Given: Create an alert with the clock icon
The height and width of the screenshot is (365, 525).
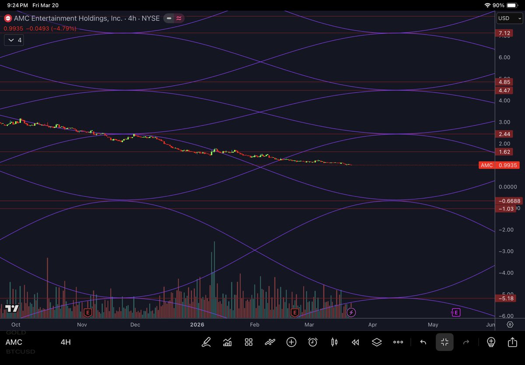Looking at the screenshot, I should click(x=313, y=342).
